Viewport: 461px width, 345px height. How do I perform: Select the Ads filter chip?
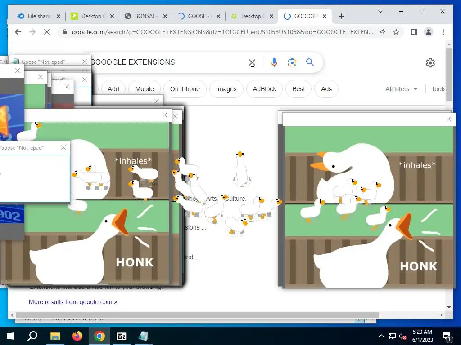pos(326,89)
